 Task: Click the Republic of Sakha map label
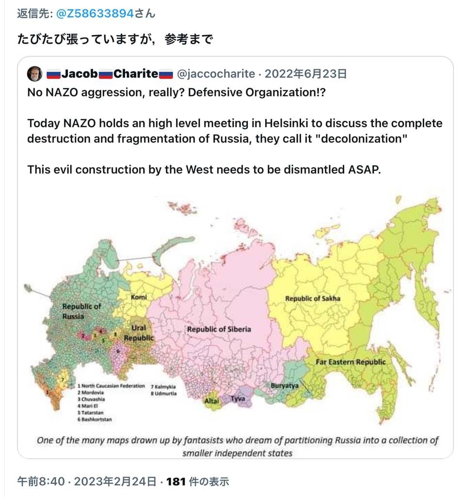(x=313, y=298)
